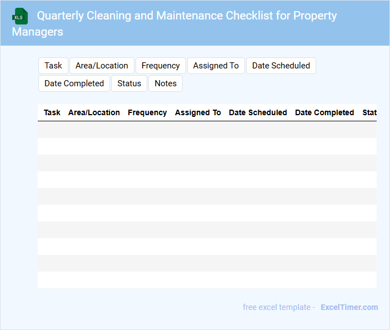
Task: Select the last empty table row
Action: 207,280
